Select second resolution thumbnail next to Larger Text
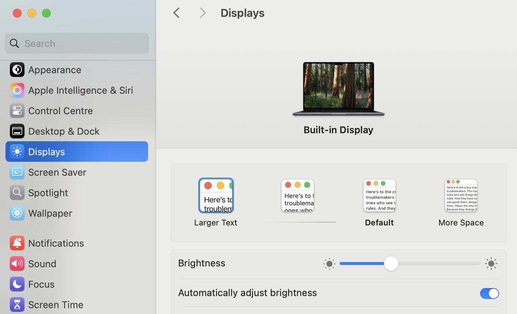This screenshot has height=314, width=517. pos(298,195)
